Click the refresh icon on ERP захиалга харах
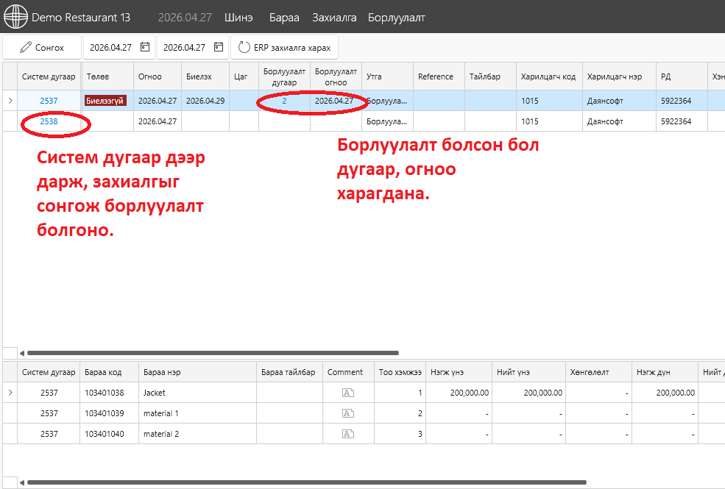 click(x=244, y=47)
